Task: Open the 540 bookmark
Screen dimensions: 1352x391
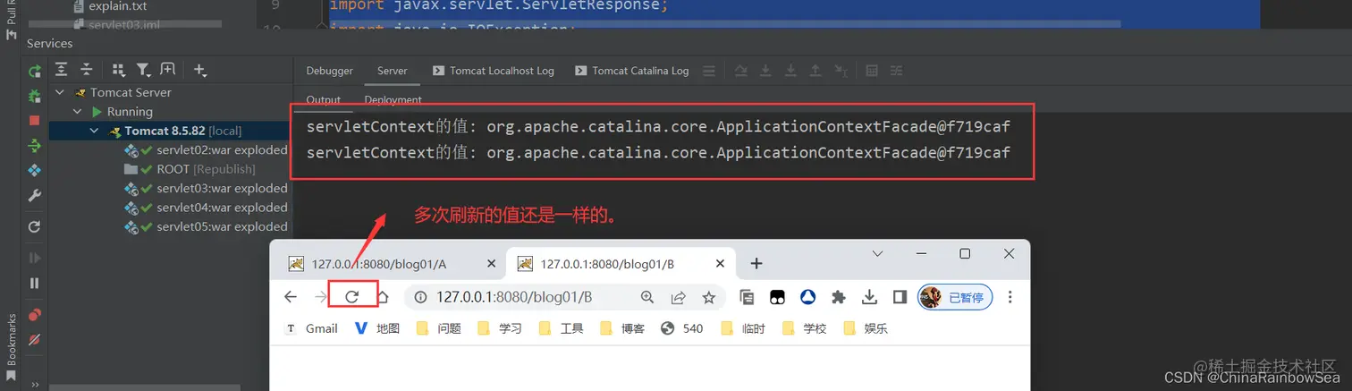Action: click(682, 328)
